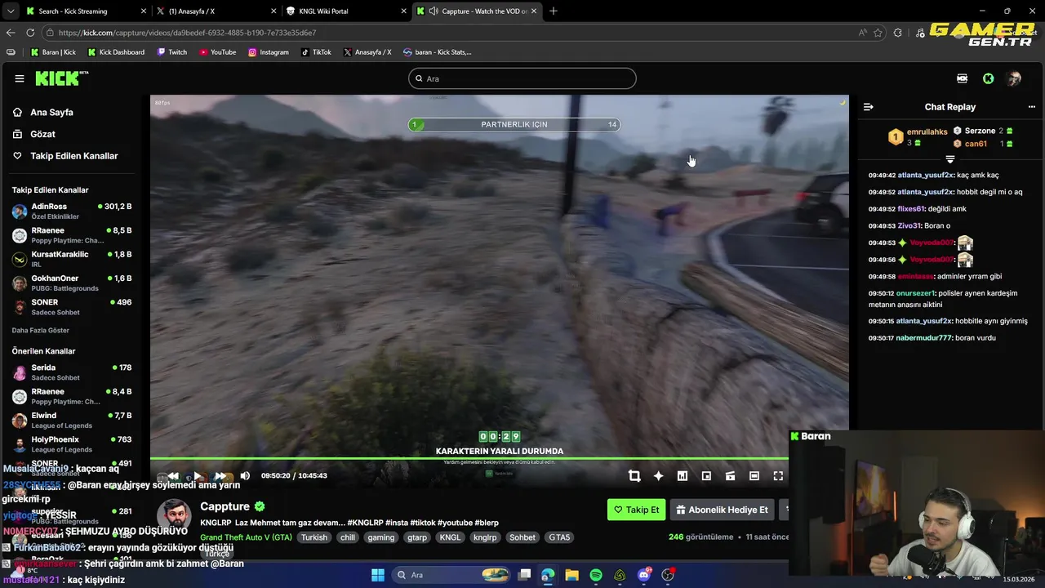This screenshot has height=588, width=1045.
Task: Open the KursatKarakilic channel
Action: (x=72, y=259)
